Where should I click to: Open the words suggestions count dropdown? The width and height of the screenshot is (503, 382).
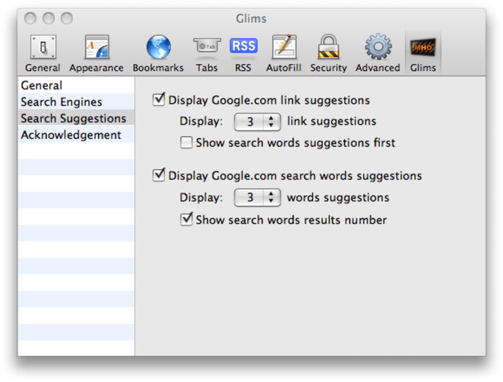[257, 198]
